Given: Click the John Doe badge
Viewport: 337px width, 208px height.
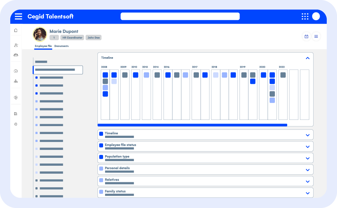Looking at the screenshot, I should [x=94, y=38].
